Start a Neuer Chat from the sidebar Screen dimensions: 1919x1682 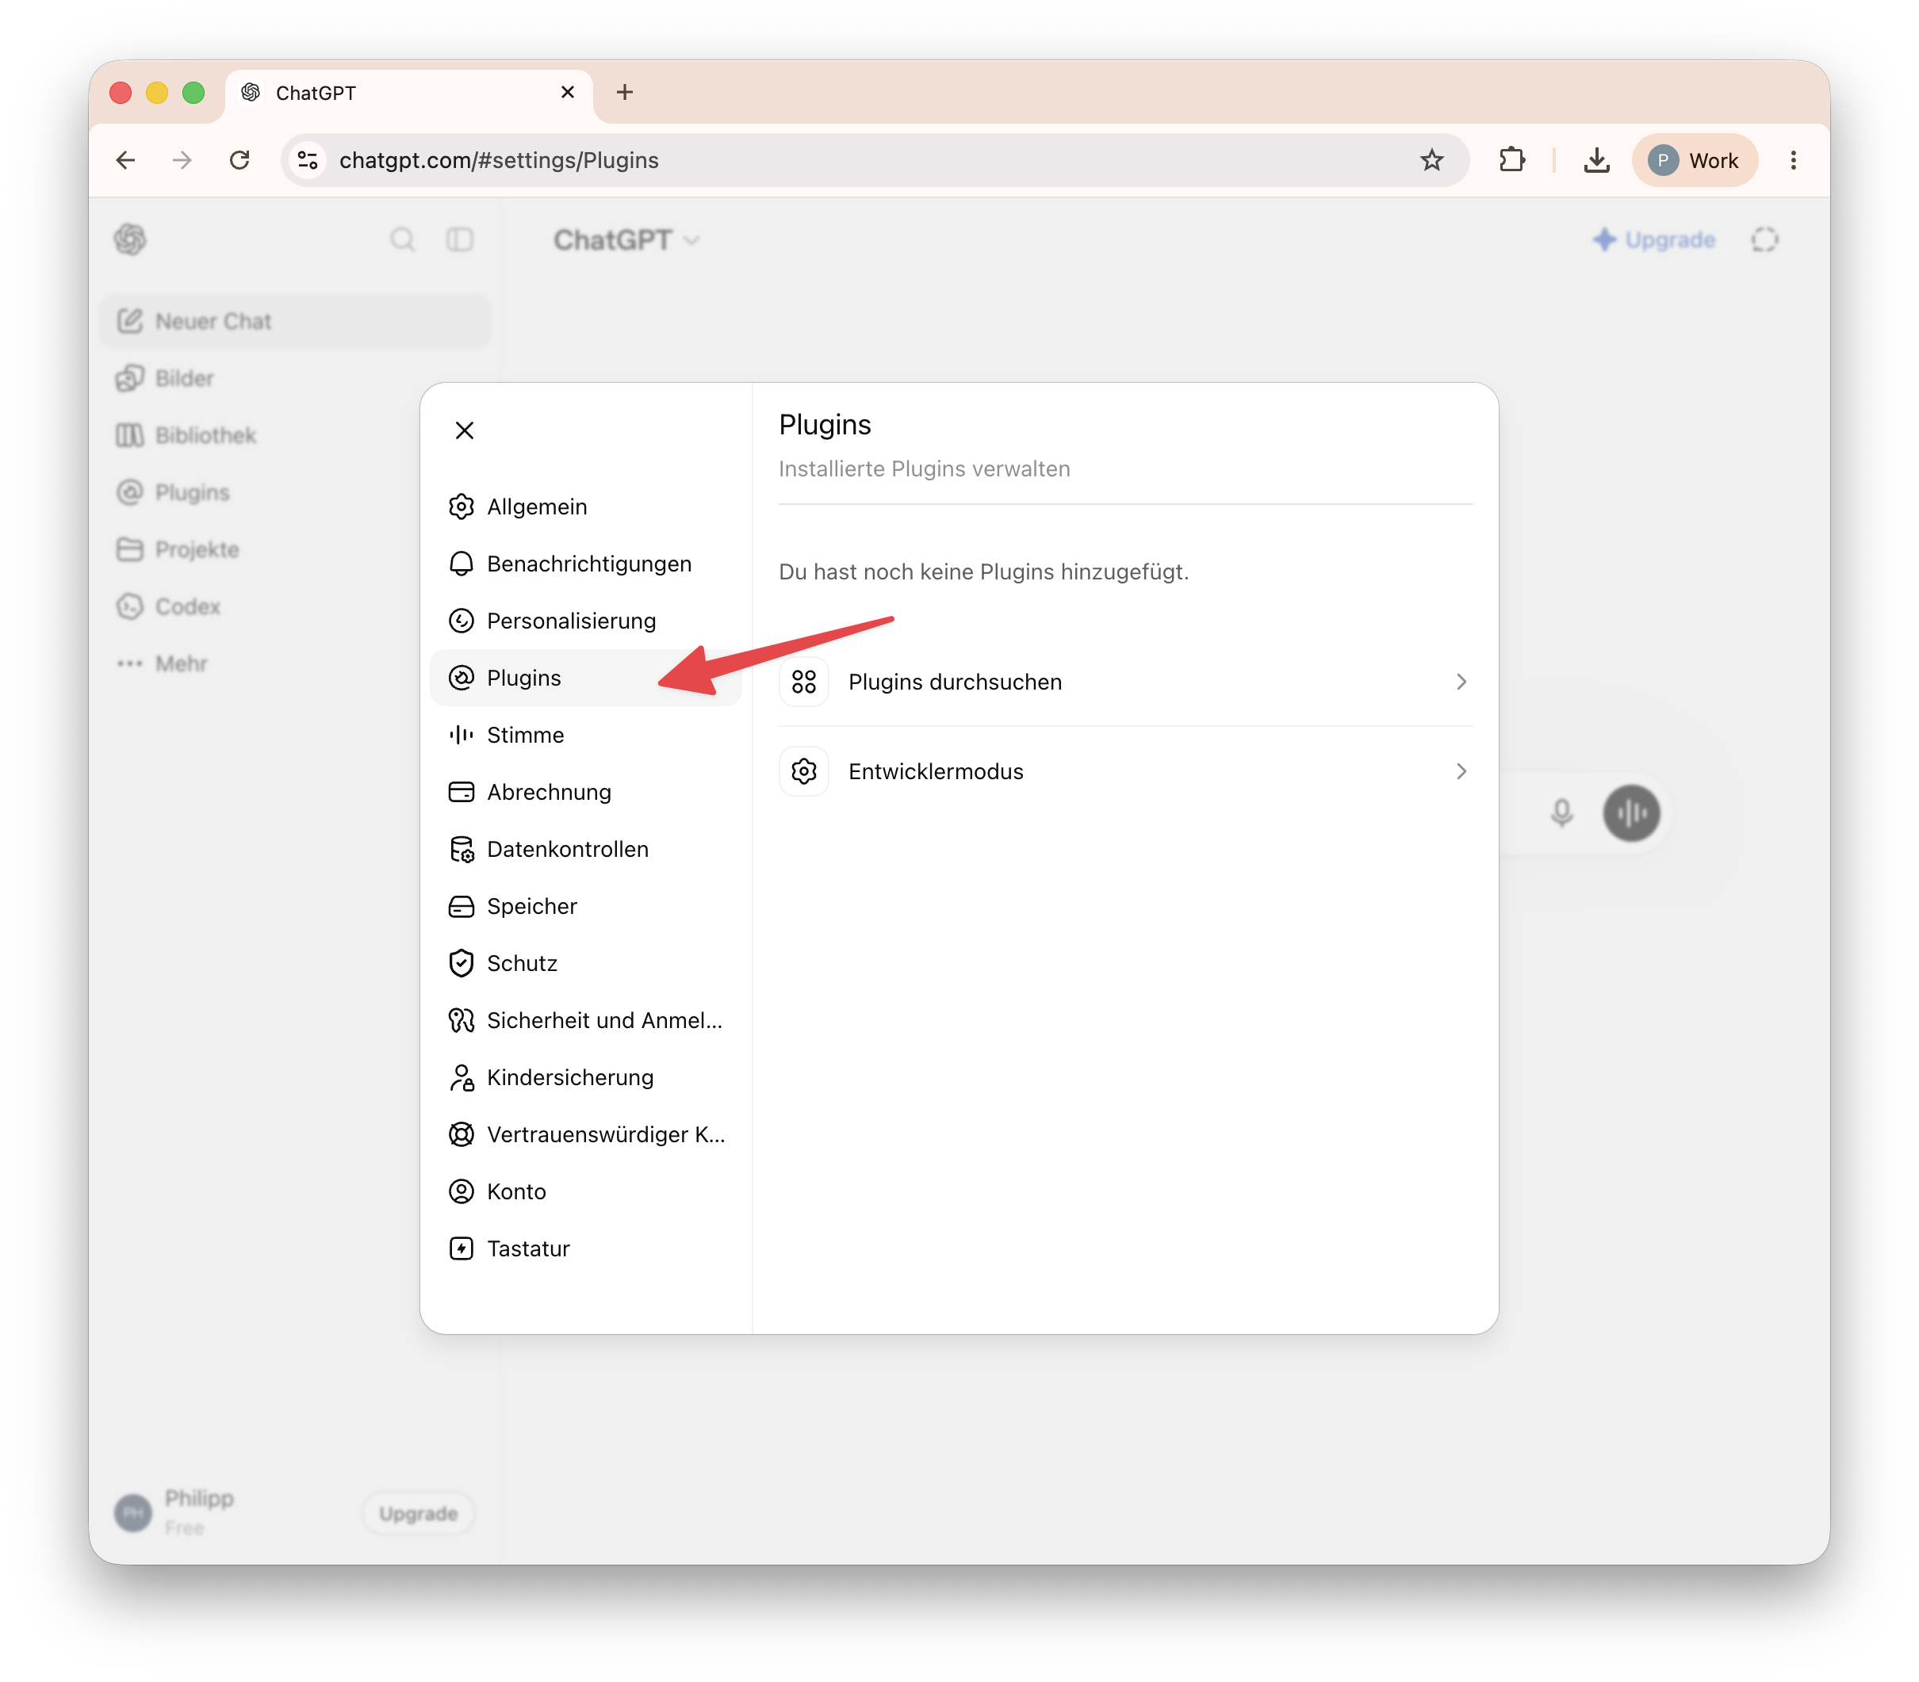point(295,321)
